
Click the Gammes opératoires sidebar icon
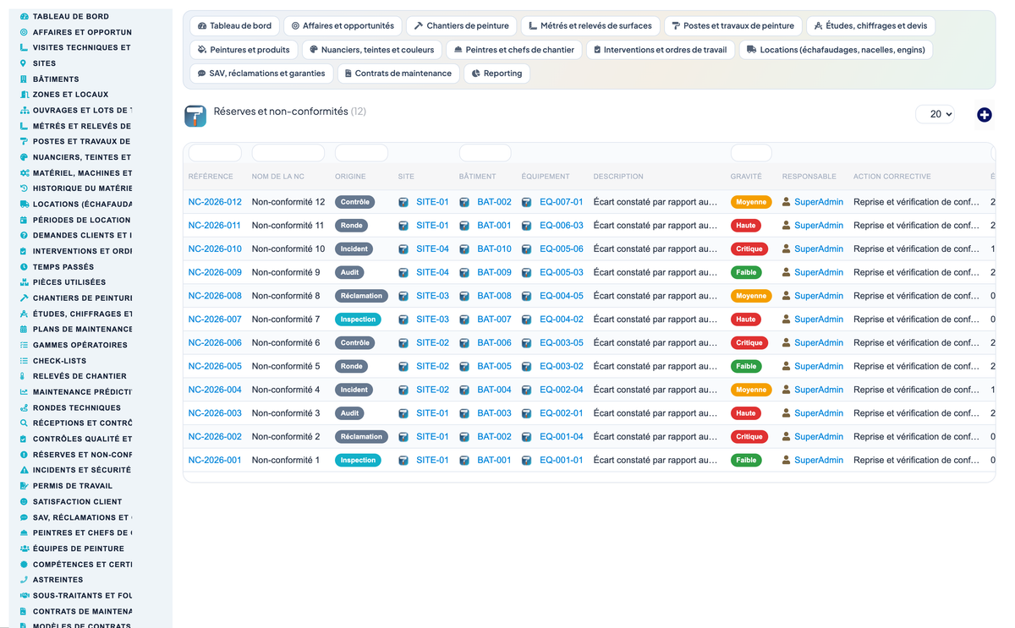24,345
